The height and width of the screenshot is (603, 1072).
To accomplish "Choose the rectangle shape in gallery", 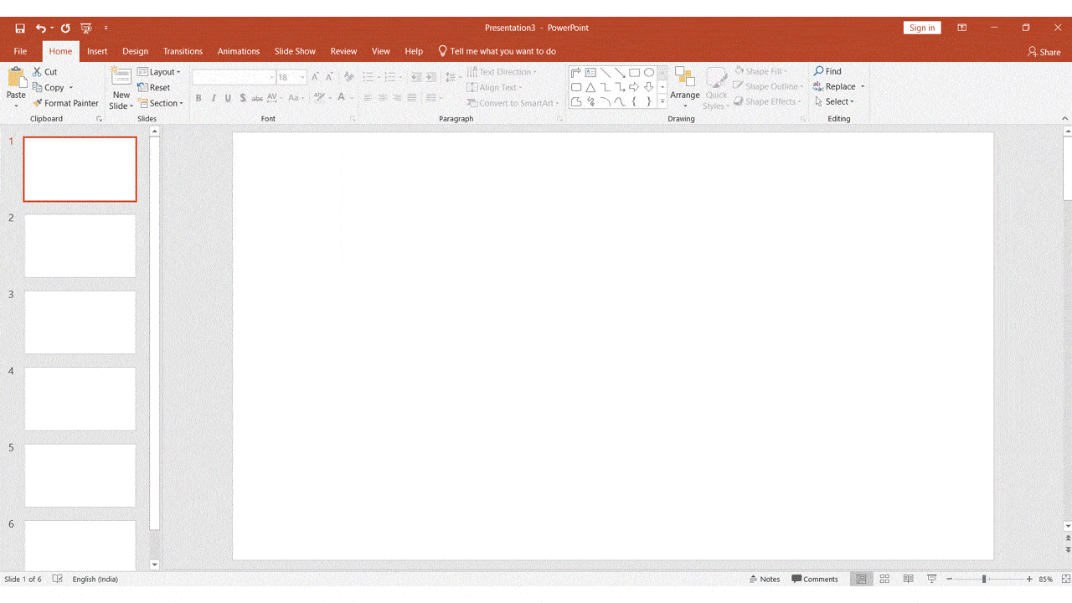I will tap(634, 73).
